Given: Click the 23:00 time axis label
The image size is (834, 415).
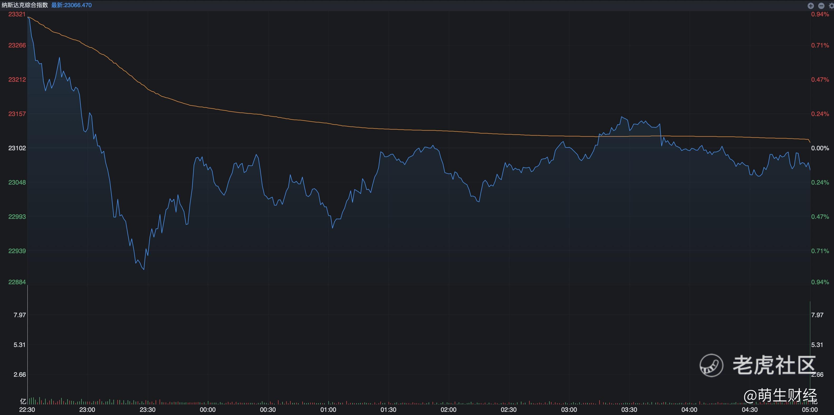Looking at the screenshot, I should [87, 410].
